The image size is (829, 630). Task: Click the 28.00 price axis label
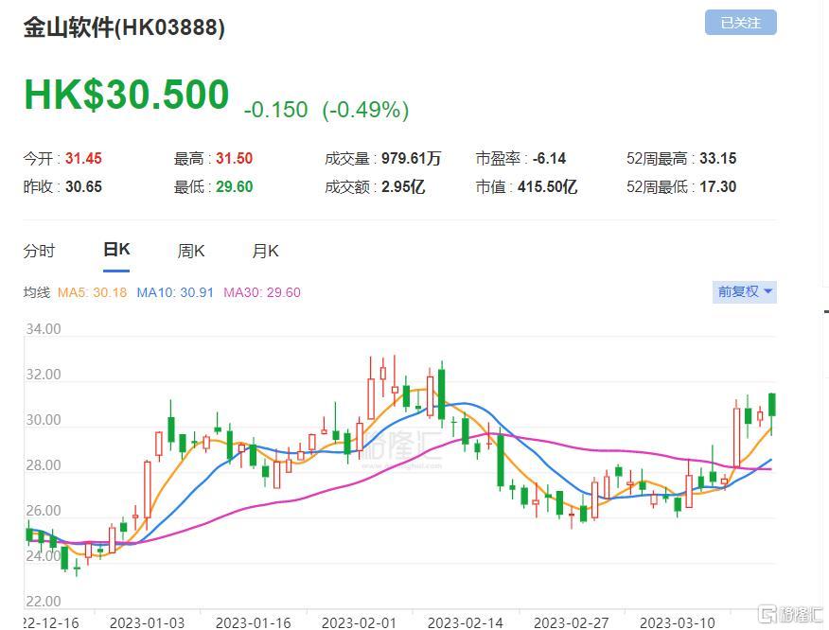[44, 465]
